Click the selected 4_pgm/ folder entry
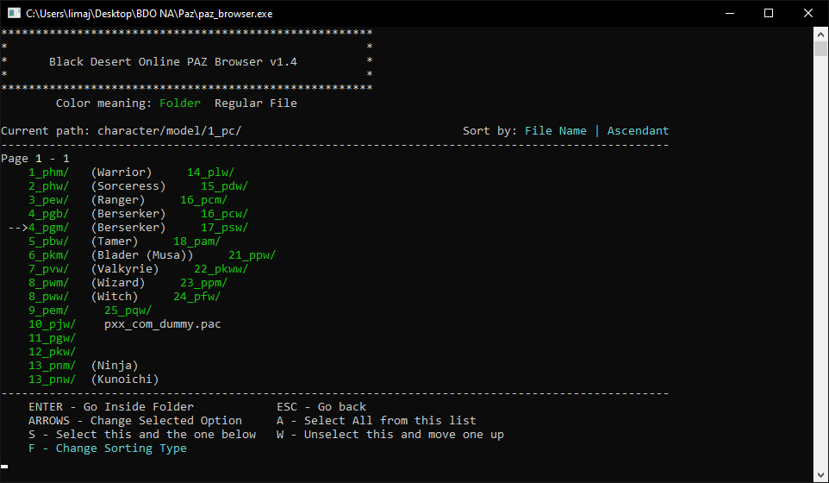Viewport: 829px width, 483px height. pyautogui.click(x=49, y=228)
